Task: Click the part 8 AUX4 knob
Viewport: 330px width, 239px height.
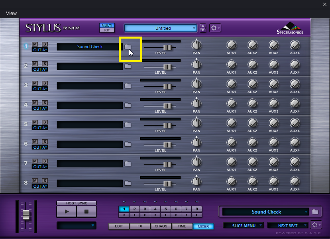Action: click(295, 181)
